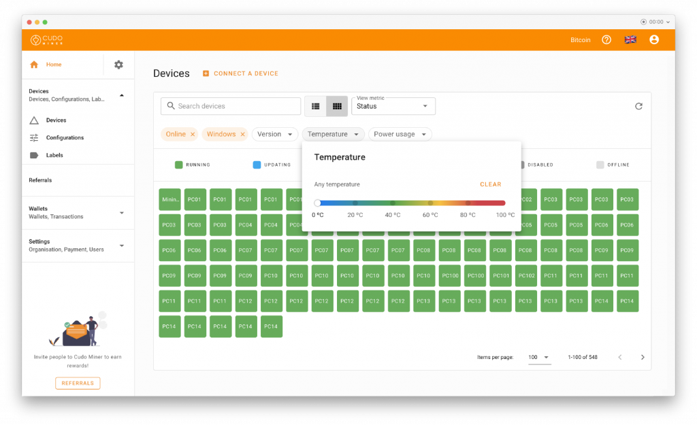Viewport: 697px width, 425px height.
Task: Click the temperature slider at 60 °C mark
Action: tap(430, 203)
